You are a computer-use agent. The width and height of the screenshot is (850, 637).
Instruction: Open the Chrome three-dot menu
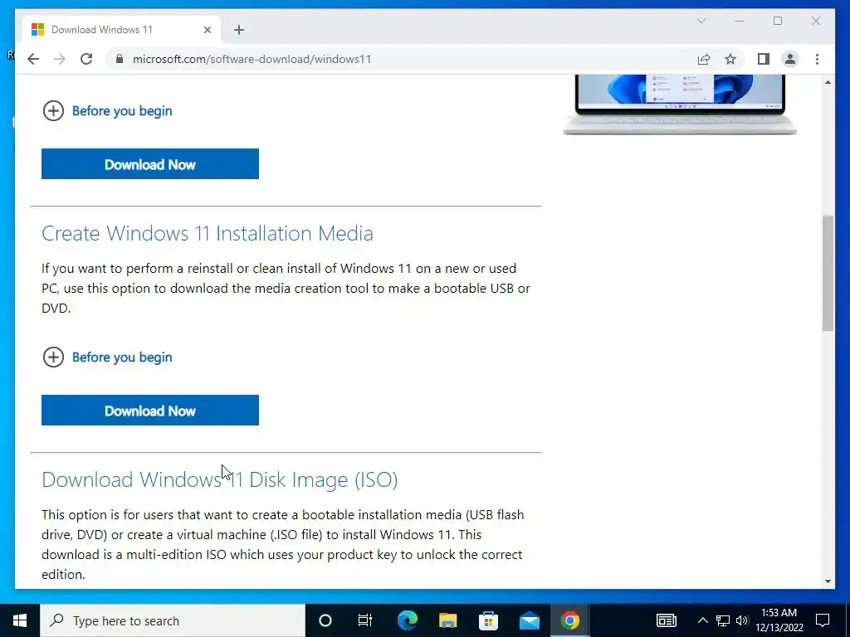tap(817, 59)
